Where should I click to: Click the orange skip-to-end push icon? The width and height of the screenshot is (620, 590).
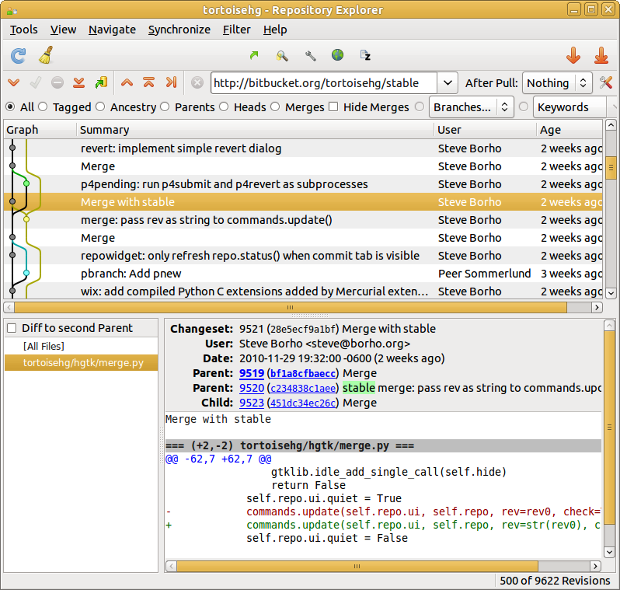tap(171, 82)
